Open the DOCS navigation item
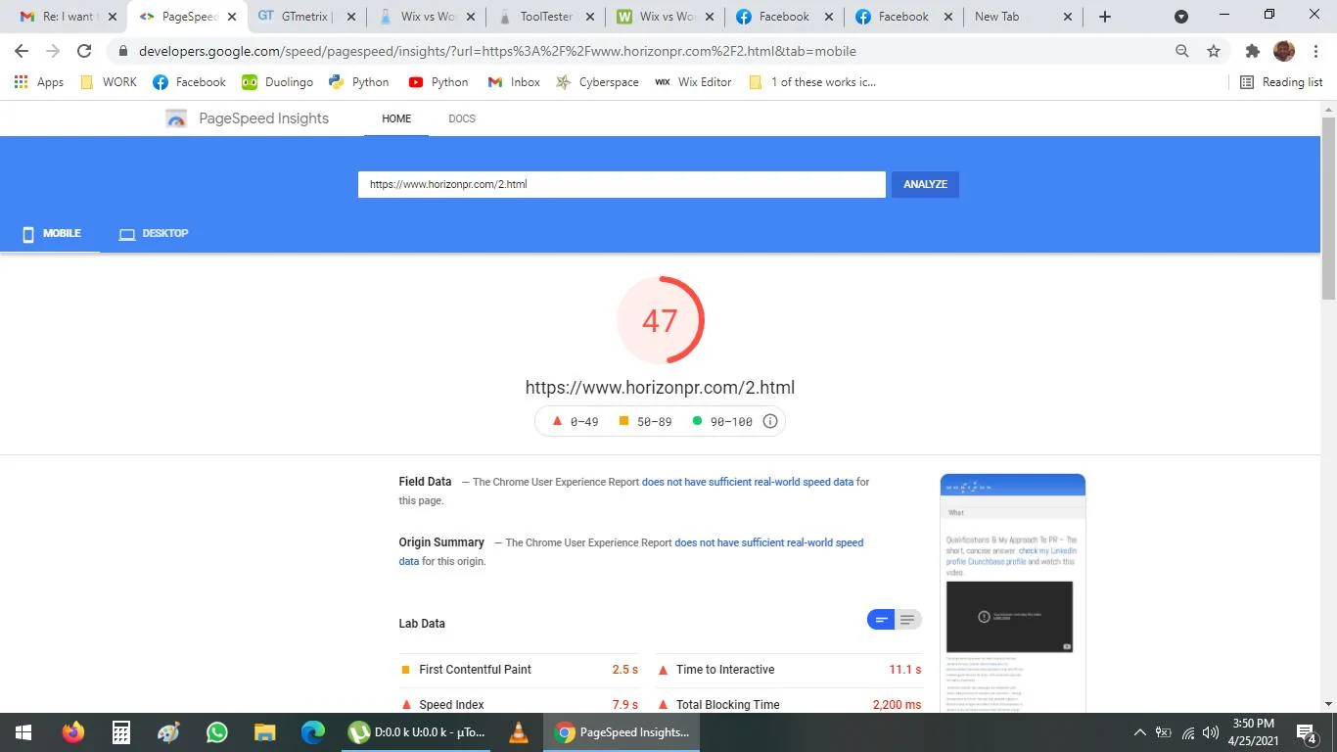The image size is (1337, 752). point(462,118)
